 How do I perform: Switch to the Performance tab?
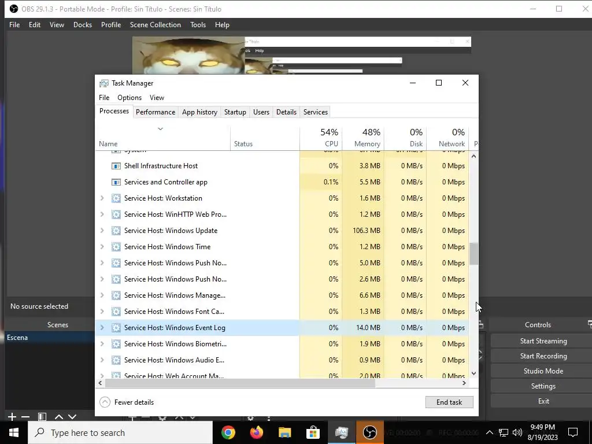(156, 112)
